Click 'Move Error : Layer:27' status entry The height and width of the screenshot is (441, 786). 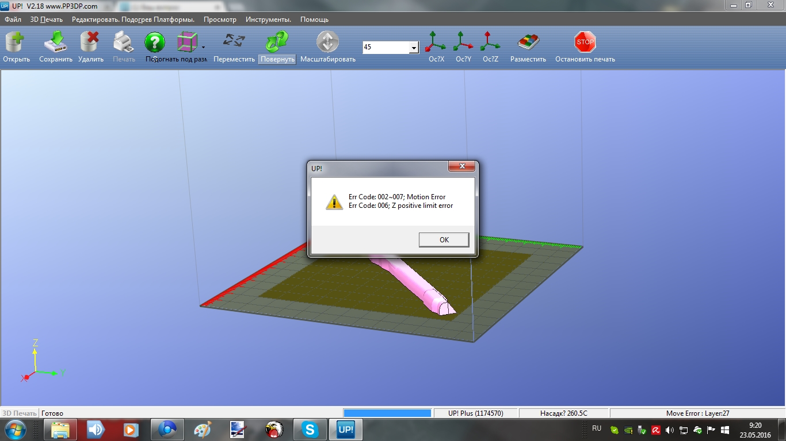point(697,413)
